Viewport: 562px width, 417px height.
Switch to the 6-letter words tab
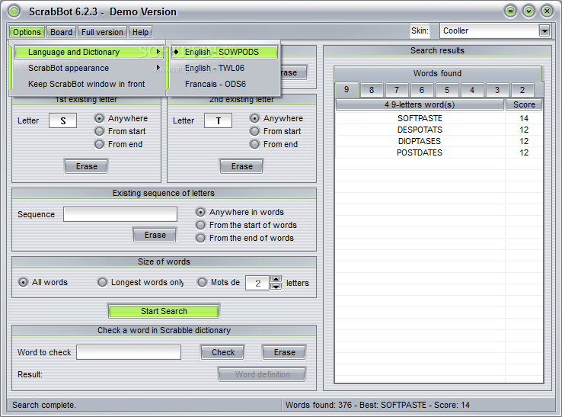click(x=422, y=90)
